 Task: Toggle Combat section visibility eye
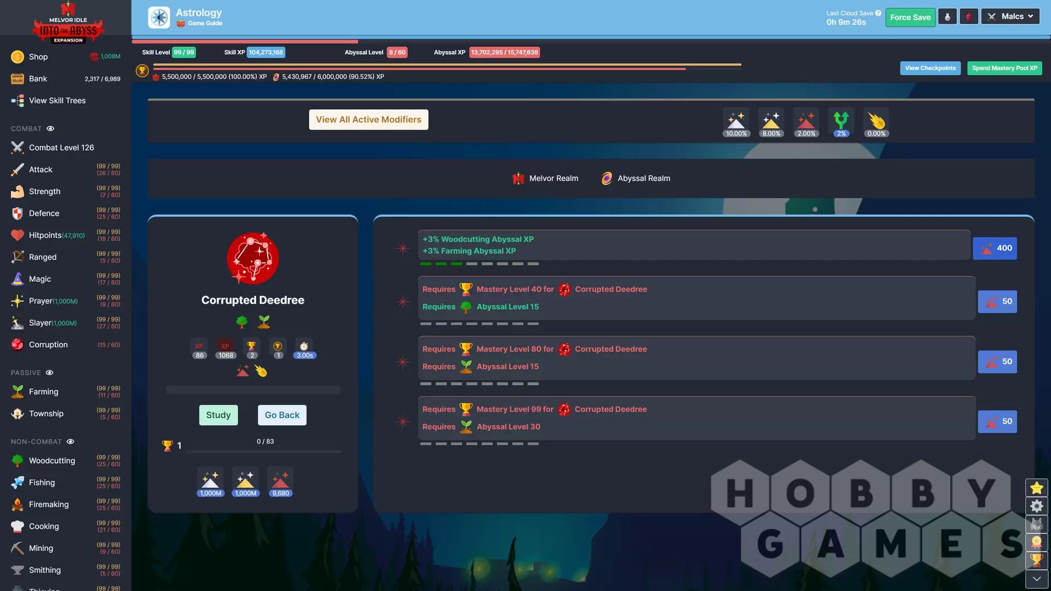(x=50, y=129)
